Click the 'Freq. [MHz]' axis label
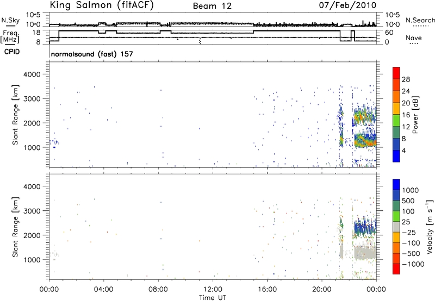435x301 pixels. pos(10,36)
